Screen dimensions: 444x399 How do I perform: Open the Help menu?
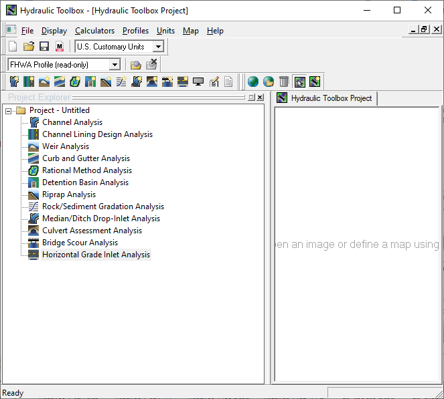tap(215, 31)
